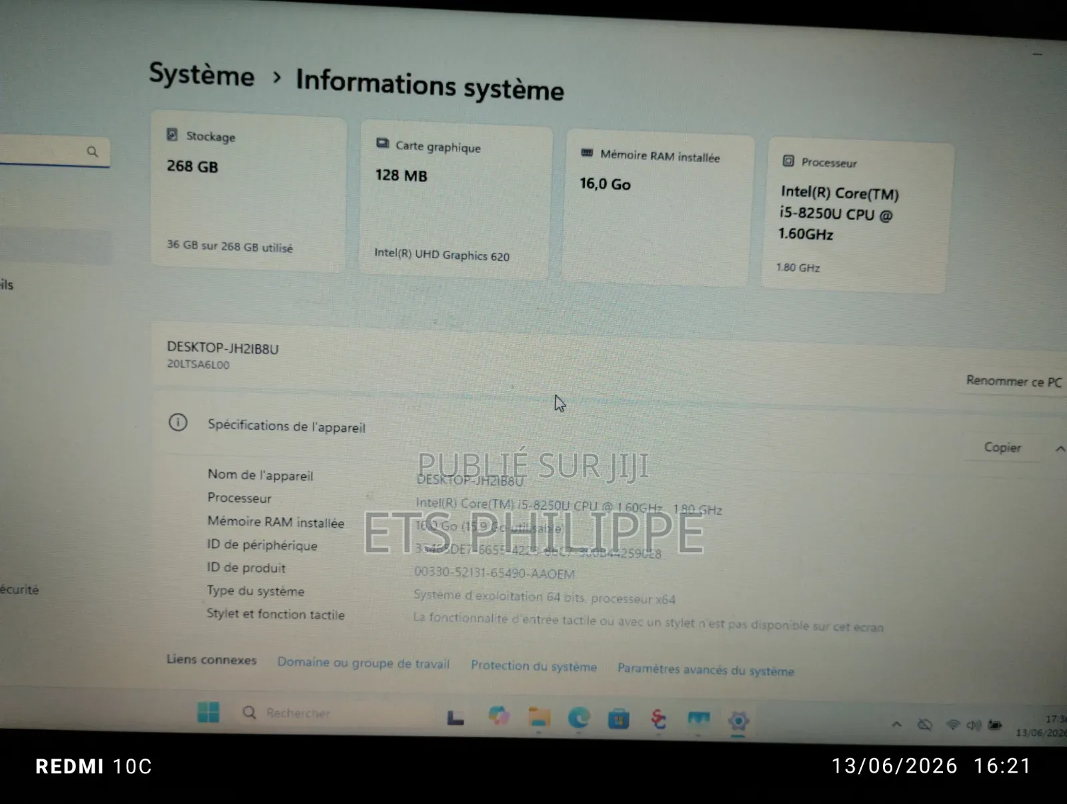The width and height of the screenshot is (1067, 804).
Task: Open the Stockage 268 GB card
Action: point(248,191)
